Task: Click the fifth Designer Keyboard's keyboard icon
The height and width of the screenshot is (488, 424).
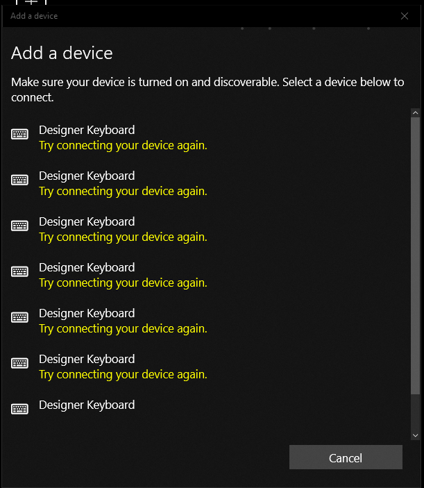Action: [x=19, y=317]
